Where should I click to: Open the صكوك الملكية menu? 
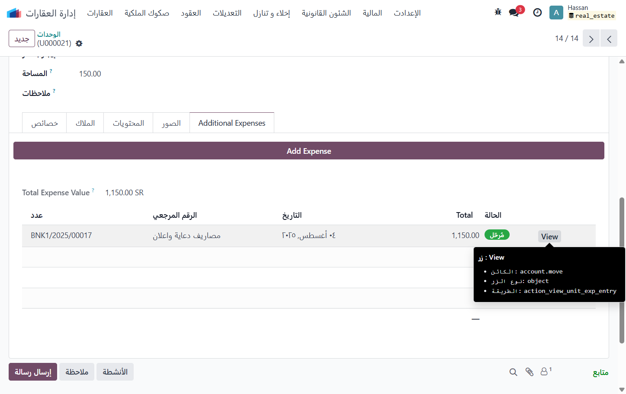[147, 13]
